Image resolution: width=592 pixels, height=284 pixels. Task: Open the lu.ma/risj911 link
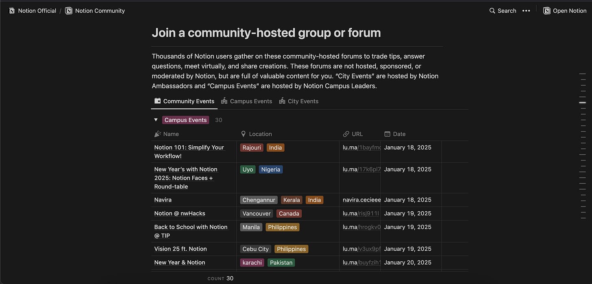click(361, 213)
